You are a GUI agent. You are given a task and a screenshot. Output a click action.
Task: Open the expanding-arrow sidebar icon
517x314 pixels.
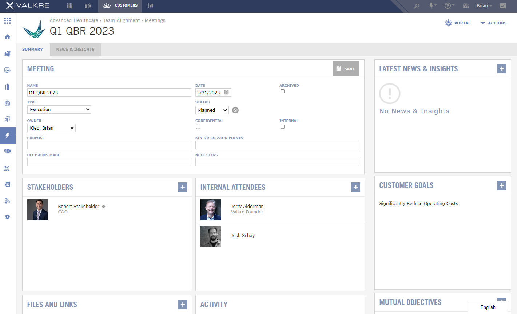click(7, 119)
